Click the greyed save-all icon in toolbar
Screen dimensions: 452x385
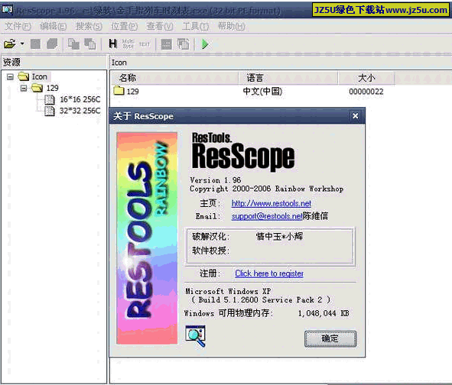pos(52,44)
